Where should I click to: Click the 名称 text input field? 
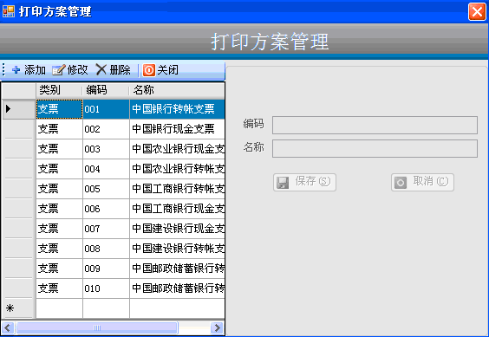(x=375, y=149)
